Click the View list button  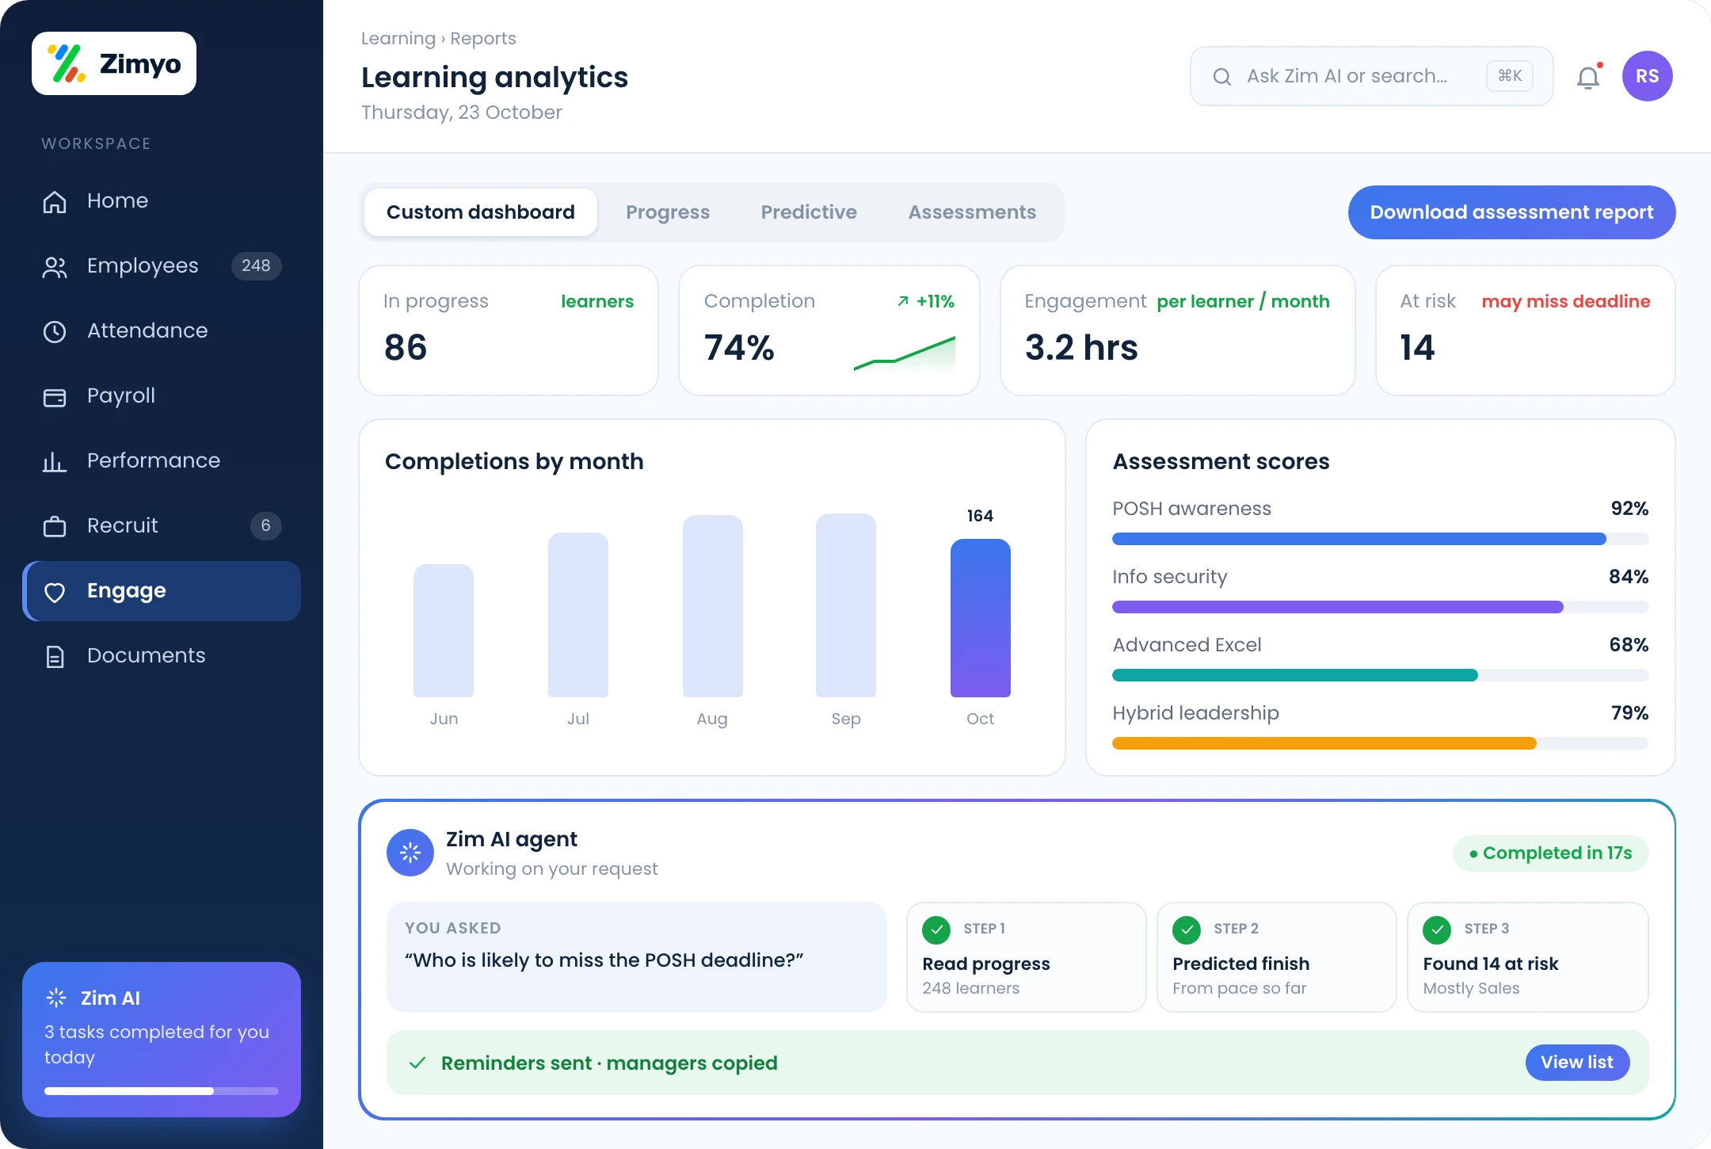tap(1577, 1063)
